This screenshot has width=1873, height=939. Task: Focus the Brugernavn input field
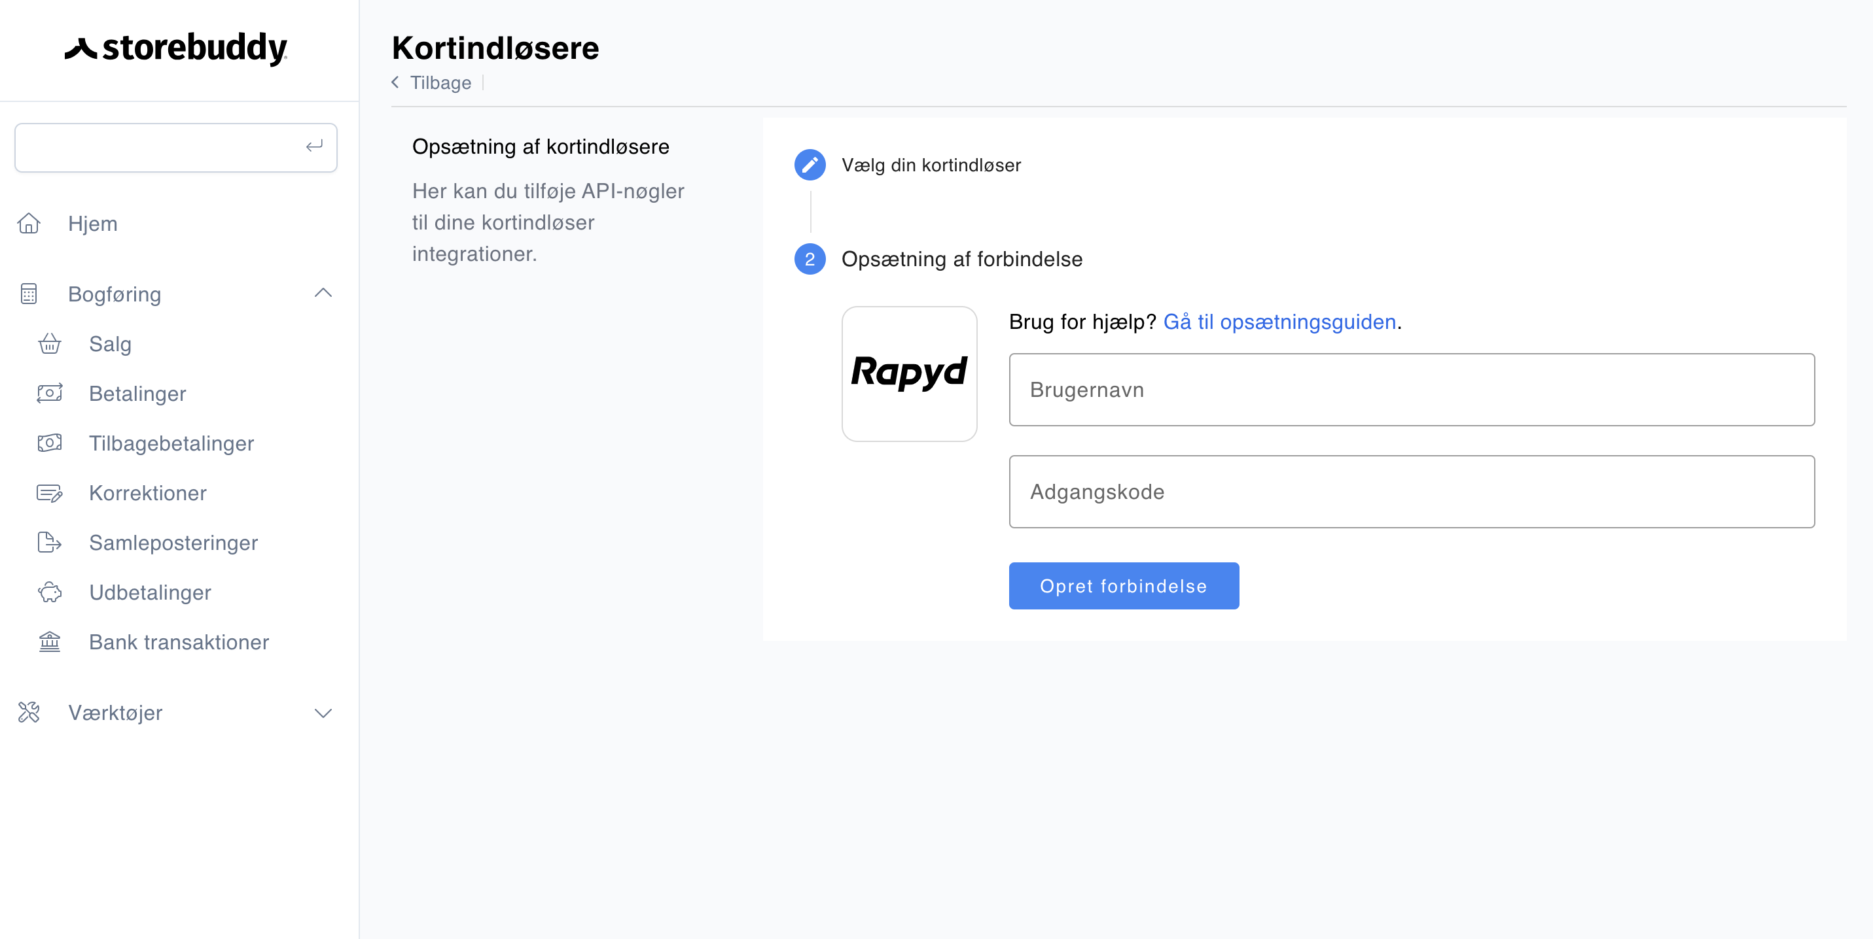pyautogui.click(x=1410, y=390)
